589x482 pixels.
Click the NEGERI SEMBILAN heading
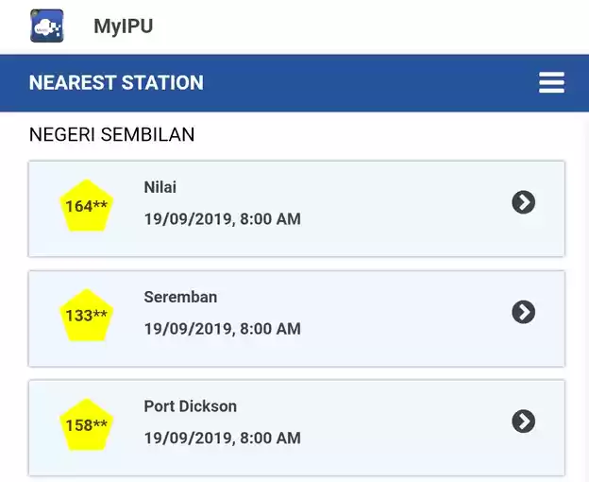[x=112, y=134]
